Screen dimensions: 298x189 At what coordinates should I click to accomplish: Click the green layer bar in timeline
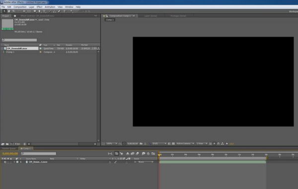click(x=213, y=162)
